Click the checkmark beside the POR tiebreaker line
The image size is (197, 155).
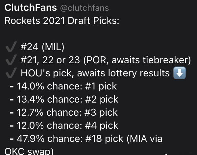click(x=11, y=60)
